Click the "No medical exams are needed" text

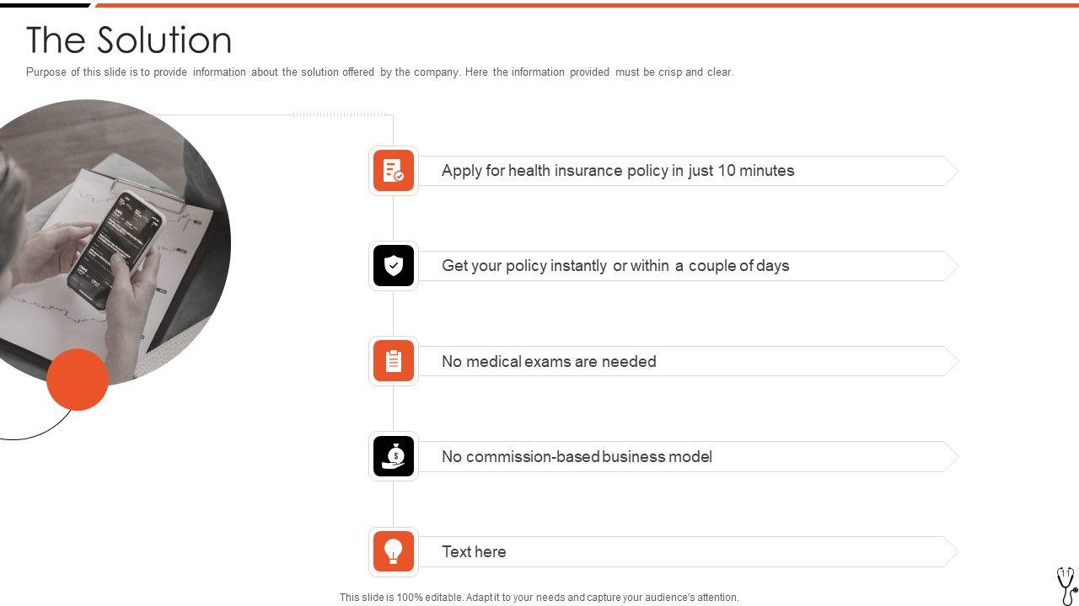coord(549,362)
